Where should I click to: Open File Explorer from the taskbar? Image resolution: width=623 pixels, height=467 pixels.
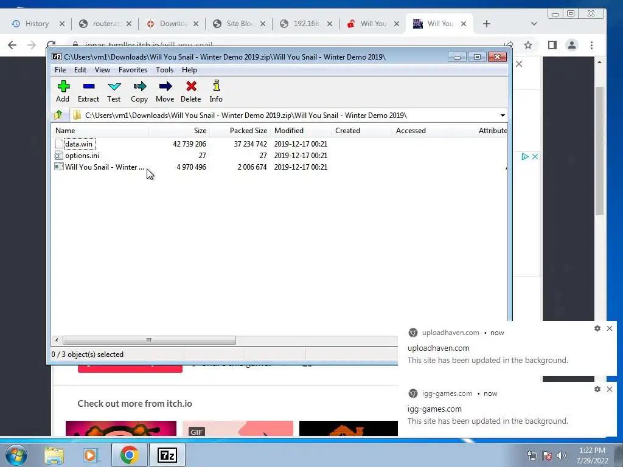click(54, 455)
